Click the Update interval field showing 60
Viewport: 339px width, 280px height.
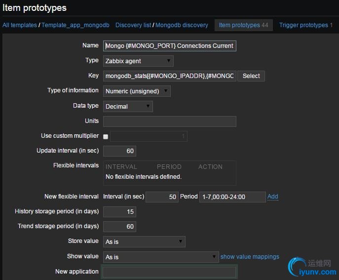[119, 151]
